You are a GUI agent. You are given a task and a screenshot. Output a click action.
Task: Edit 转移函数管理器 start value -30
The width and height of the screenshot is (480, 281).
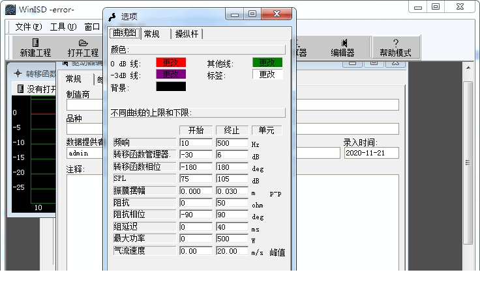pyautogui.click(x=196, y=155)
